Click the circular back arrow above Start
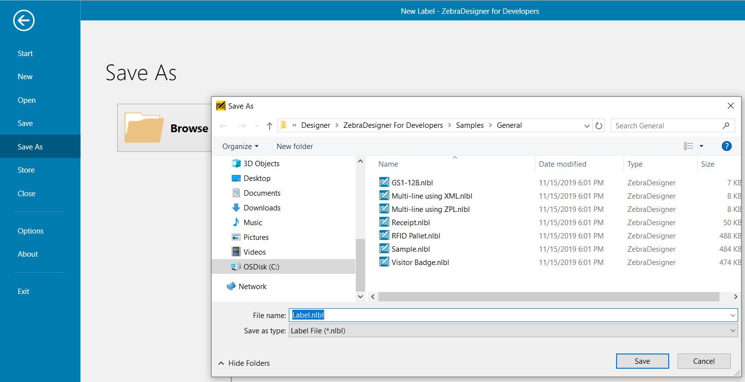Viewport: 745px width, 382px height. click(24, 21)
